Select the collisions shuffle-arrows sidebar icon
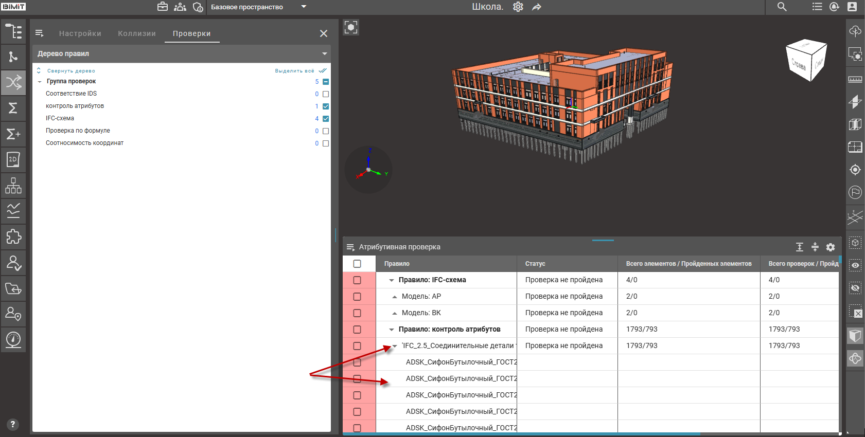Image resolution: width=865 pixels, height=437 pixels. click(13, 82)
